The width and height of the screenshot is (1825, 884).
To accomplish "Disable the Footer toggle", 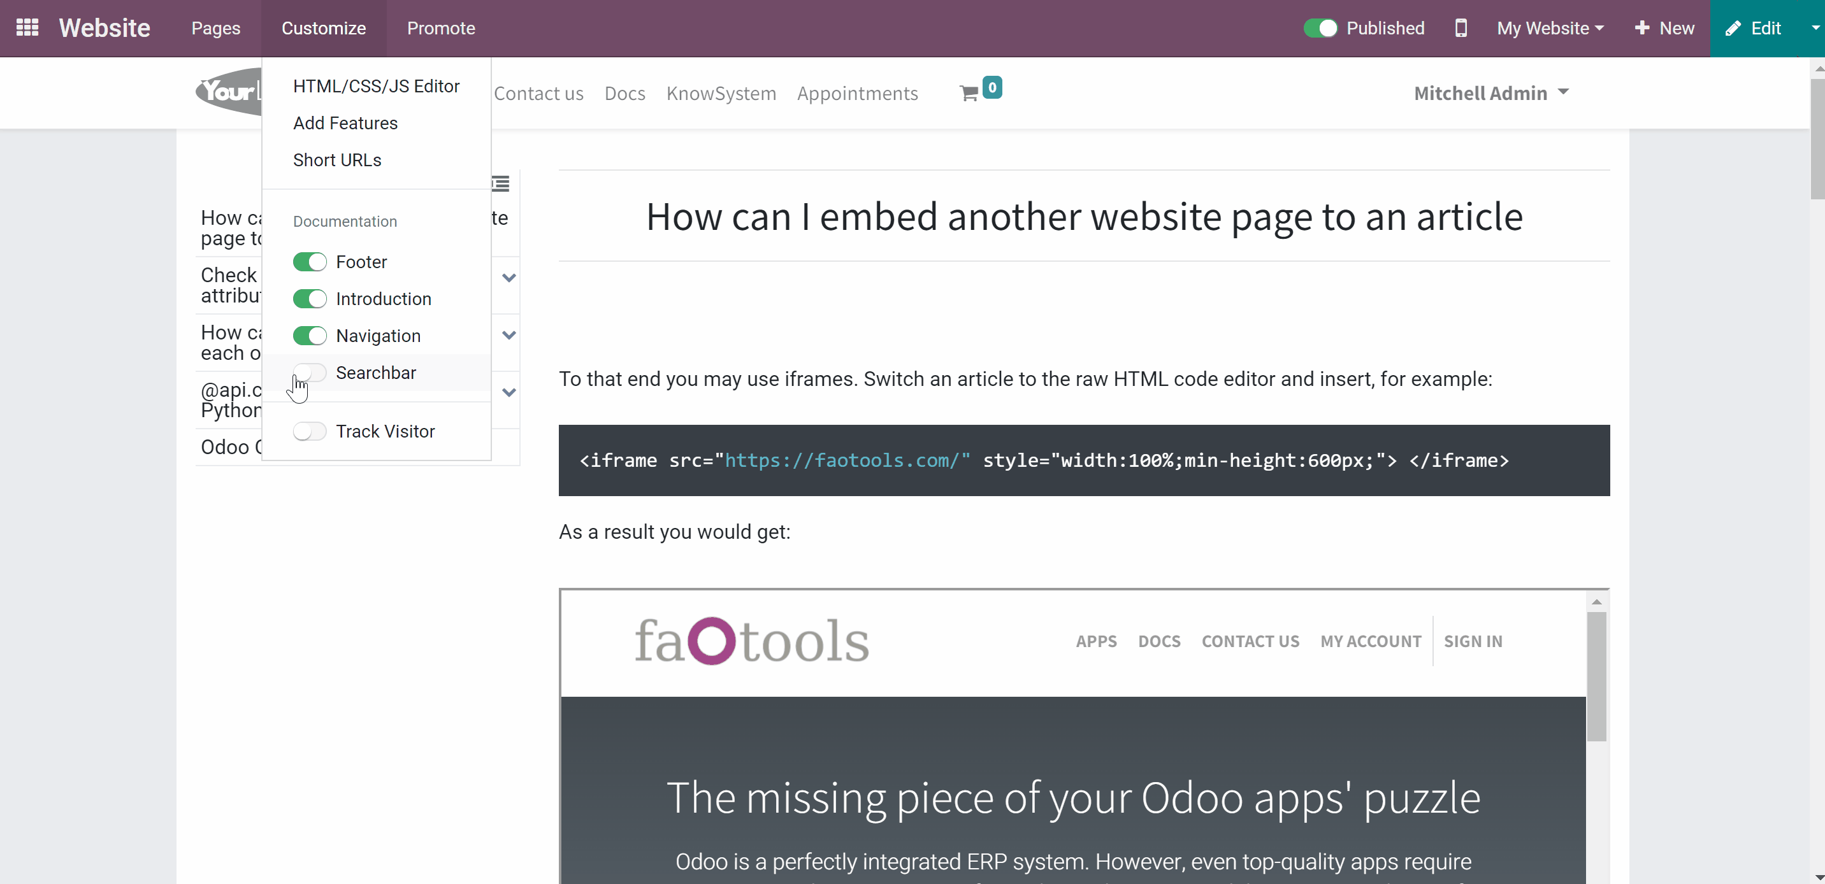I will point(310,262).
